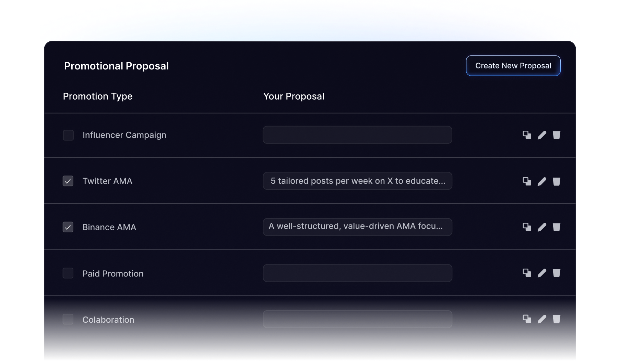Duplicate the Paid Promotion row
This screenshot has height=361, width=620.
pos(527,273)
